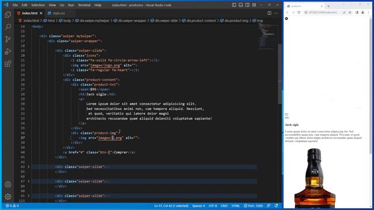This screenshot has width=374, height=210.
Task: Expand folded swiper-slide at line 67
Action: click(x=29, y=181)
